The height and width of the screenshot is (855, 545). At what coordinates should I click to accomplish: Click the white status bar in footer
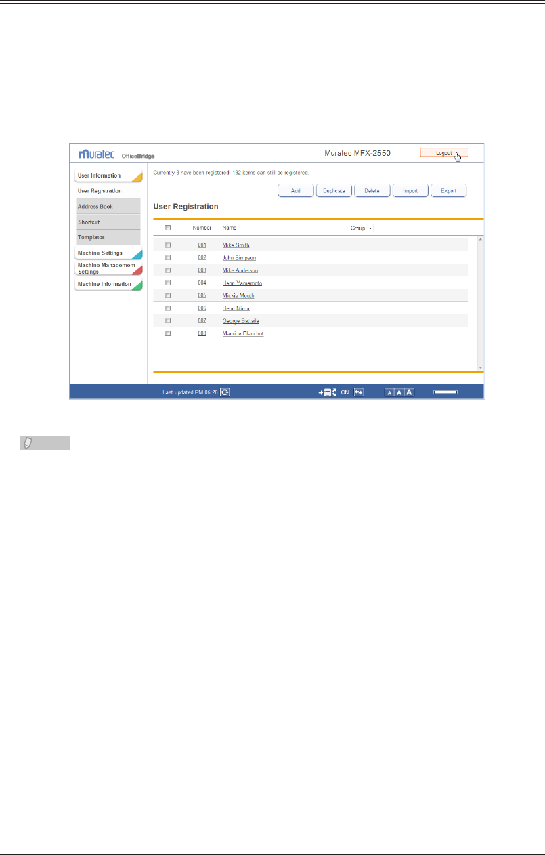pyautogui.click(x=445, y=392)
